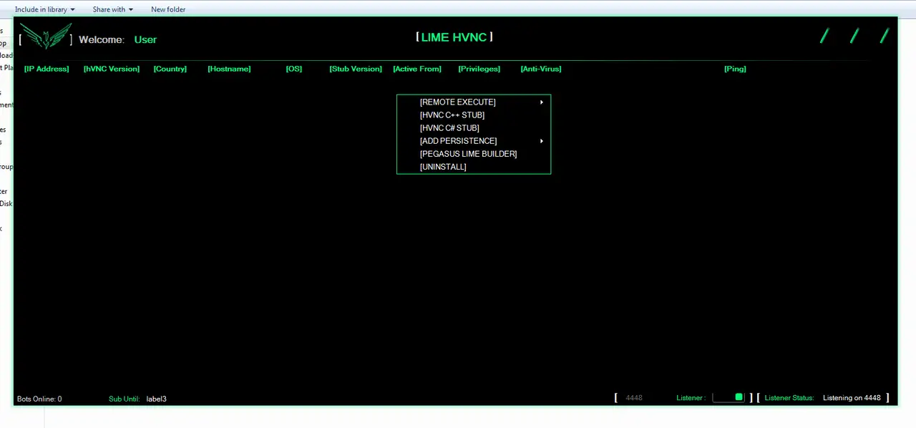Click the Lime HVNC eagle logo icon
The image size is (916, 428).
(x=44, y=37)
